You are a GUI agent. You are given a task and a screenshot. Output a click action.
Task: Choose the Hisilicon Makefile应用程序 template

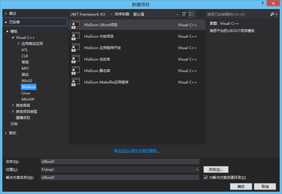click(x=137, y=82)
